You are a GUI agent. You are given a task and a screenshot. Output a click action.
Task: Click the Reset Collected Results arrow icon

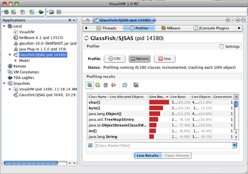click(113, 85)
